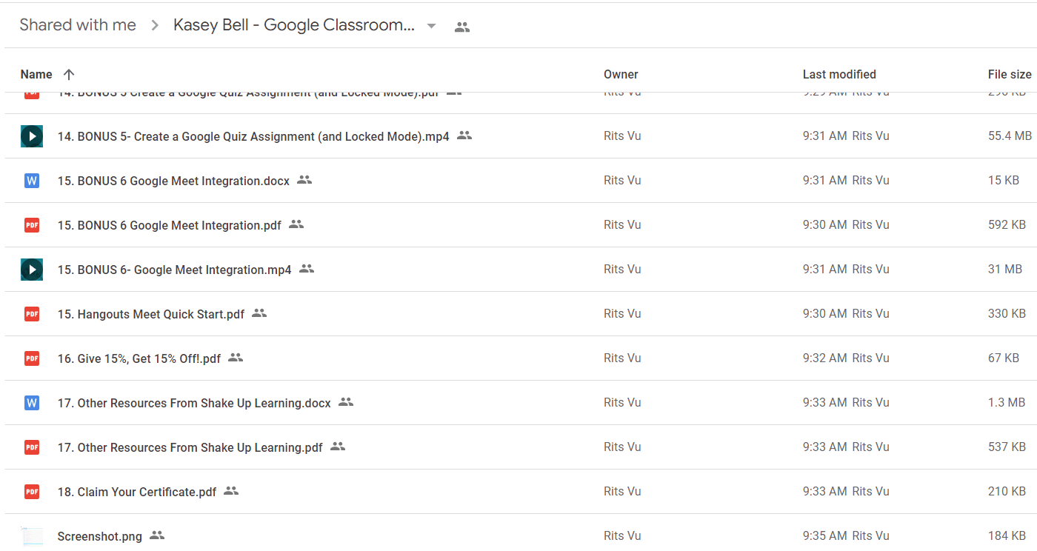Click the shared icon on Claim Your Certificate.pdf
The height and width of the screenshot is (551, 1037).
[x=231, y=491]
